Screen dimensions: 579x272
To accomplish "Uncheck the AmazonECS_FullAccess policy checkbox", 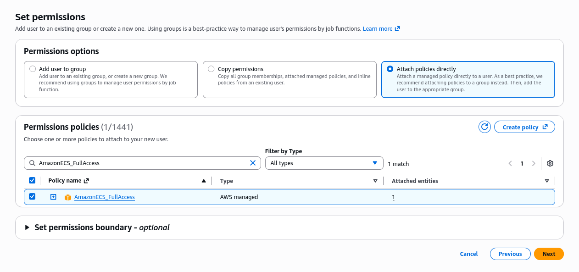I will tap(32, 197).
